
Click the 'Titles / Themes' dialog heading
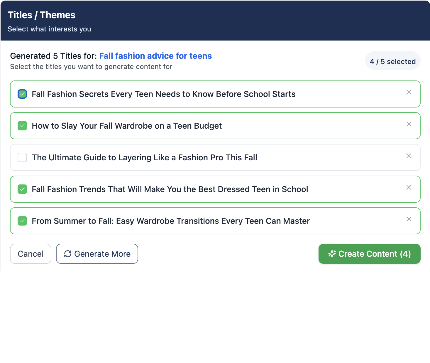point(41,15)
